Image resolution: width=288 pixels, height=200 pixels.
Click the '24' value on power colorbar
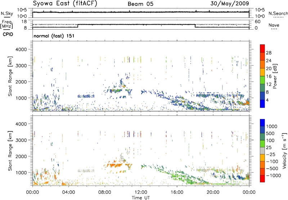[x=269, y=61]
